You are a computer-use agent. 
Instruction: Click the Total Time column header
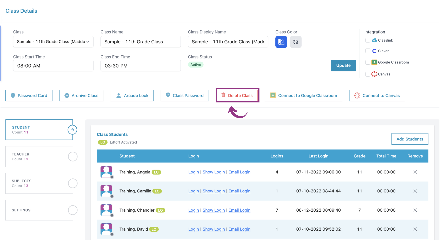[x=386, y=156]
